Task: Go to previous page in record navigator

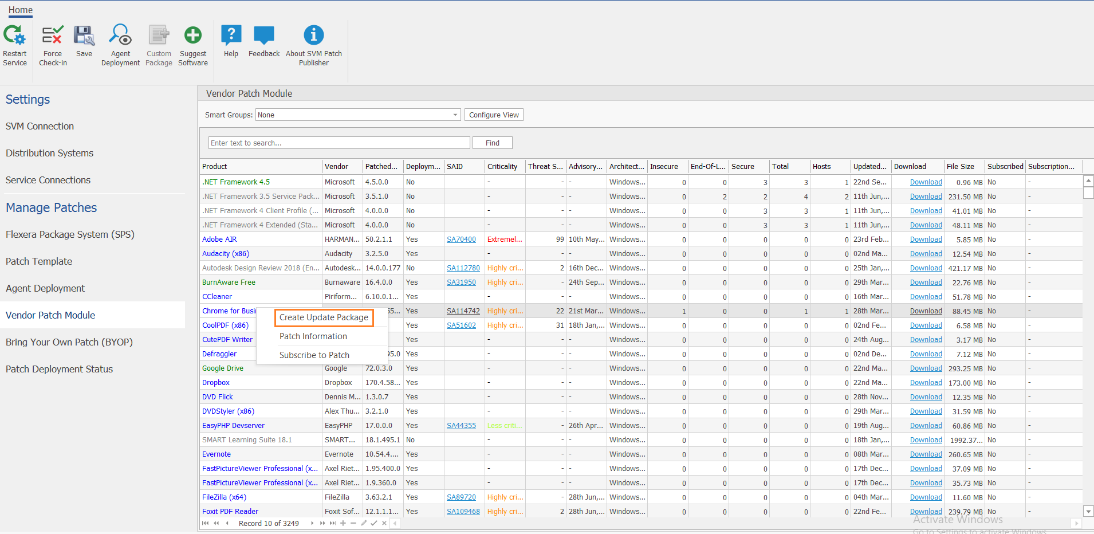Action: point(217,523)
